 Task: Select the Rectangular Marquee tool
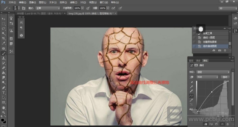tap(3, 24)
